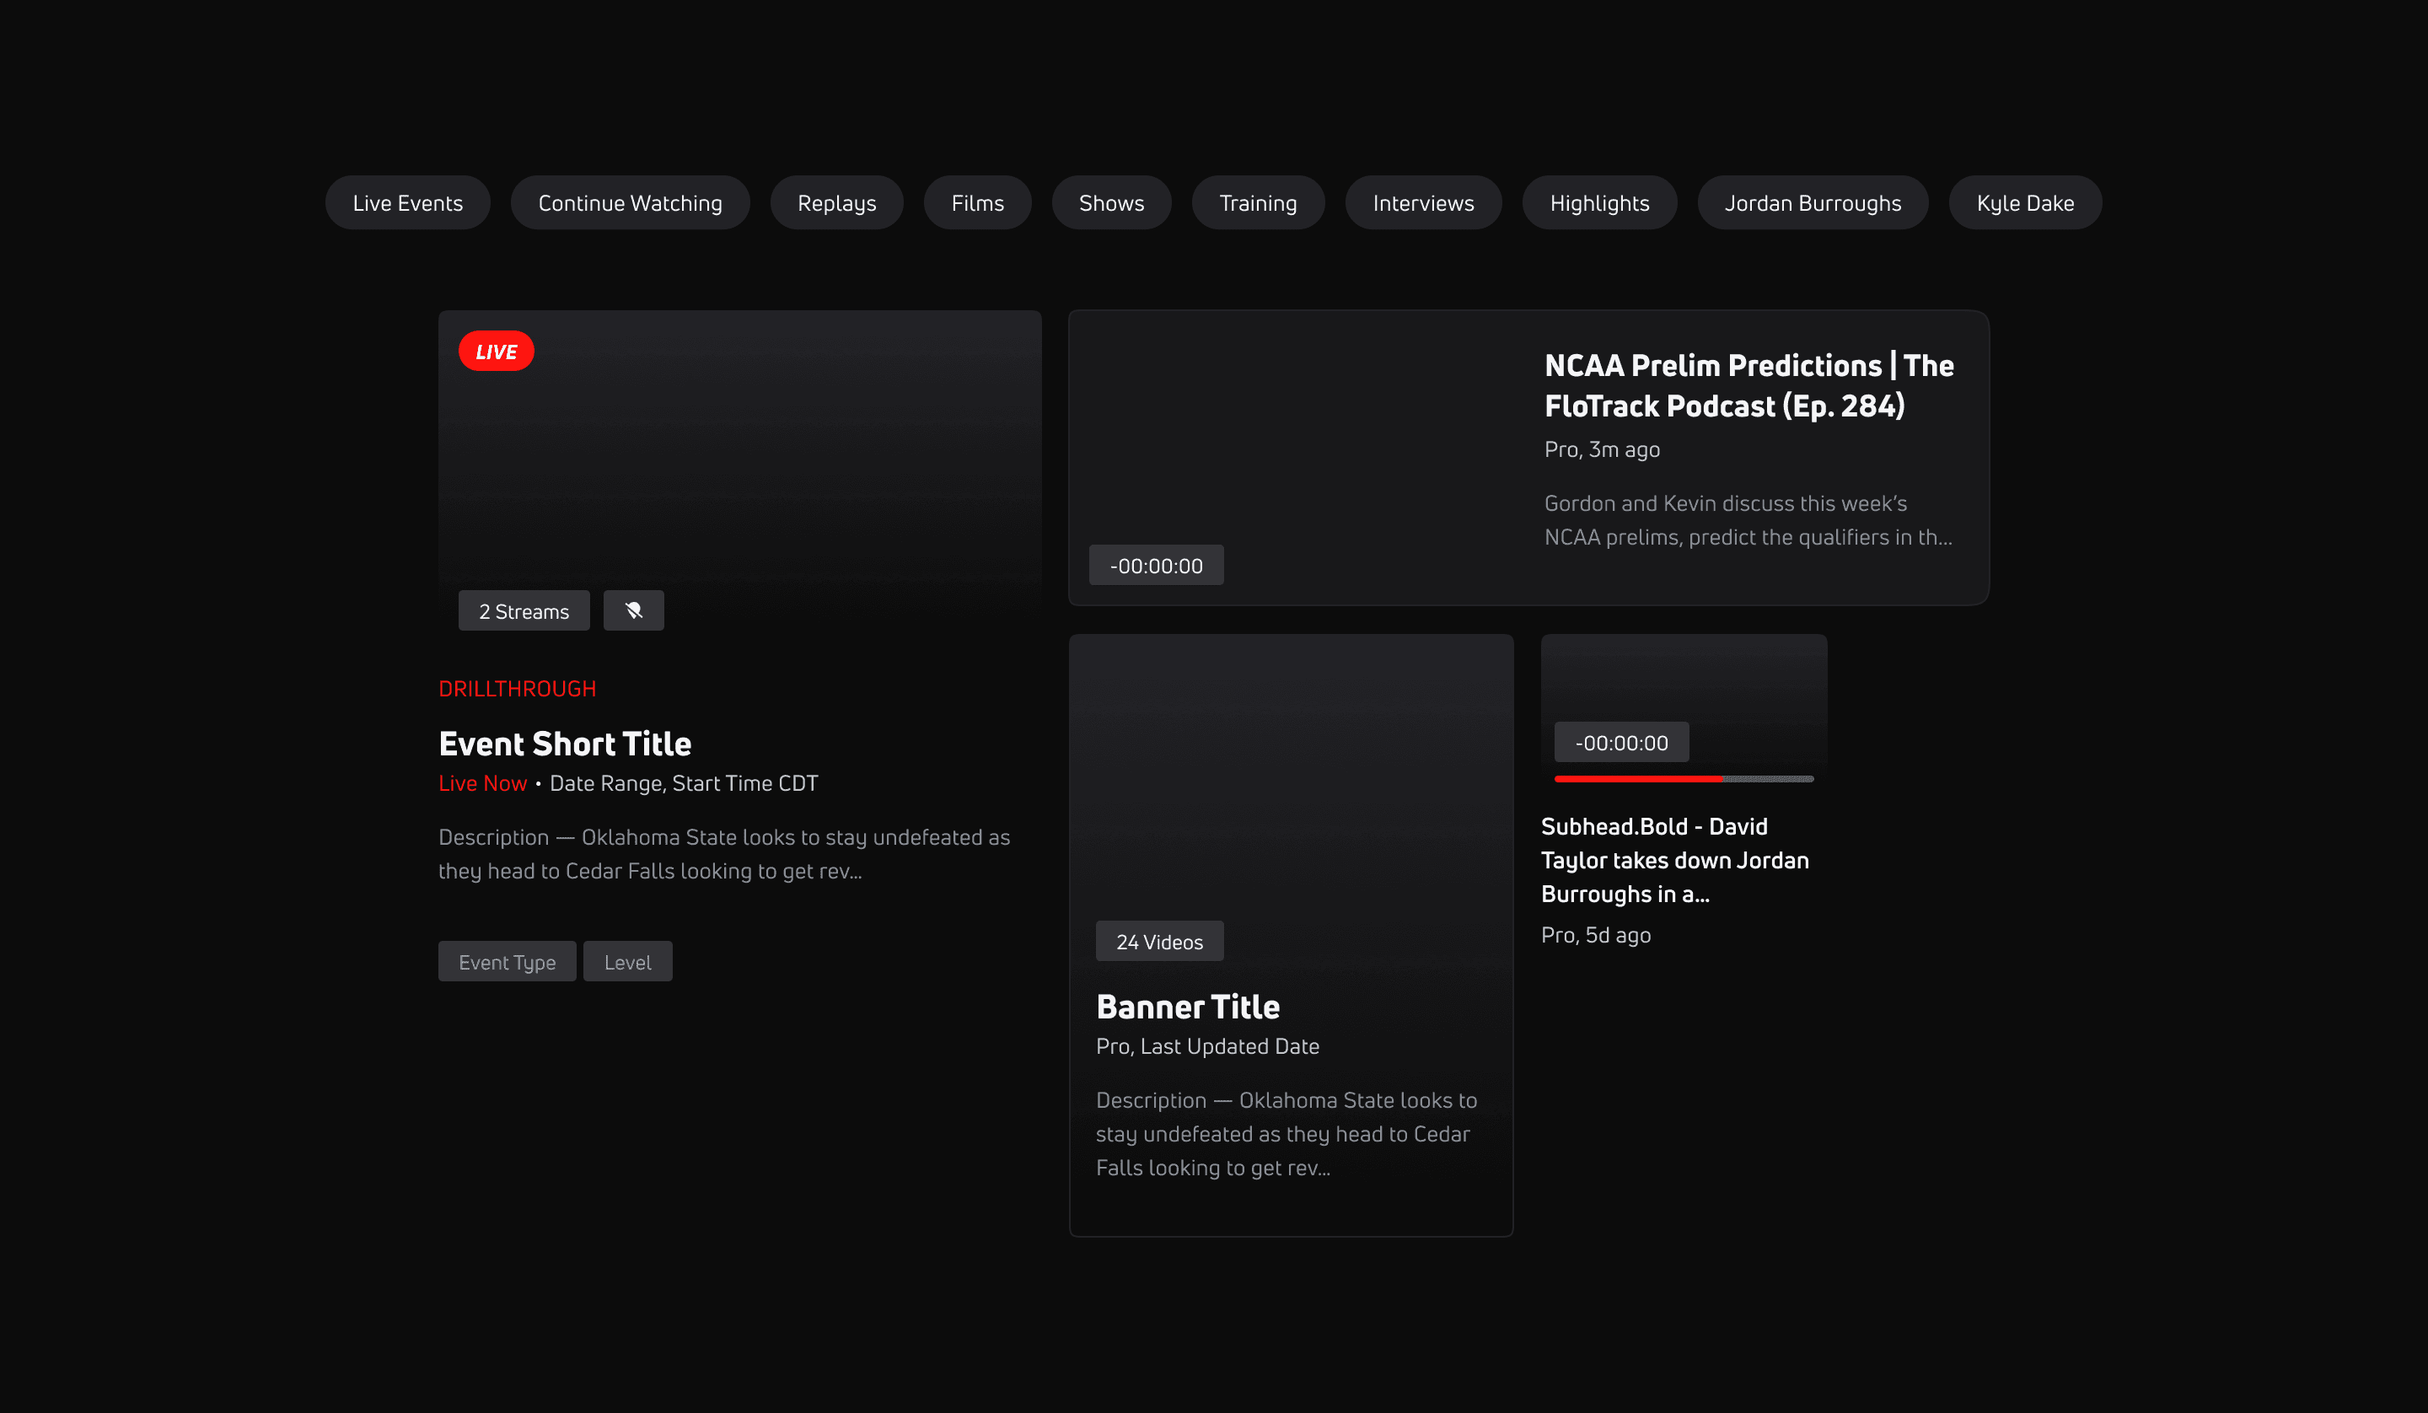Open Event Short Title heading
2428x1413 pixels.
point(565,743)
